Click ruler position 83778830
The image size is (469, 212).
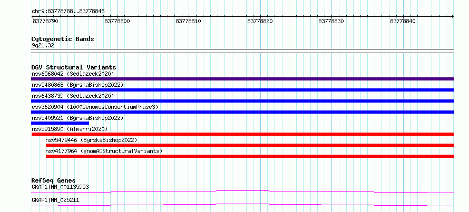(331, 22)
